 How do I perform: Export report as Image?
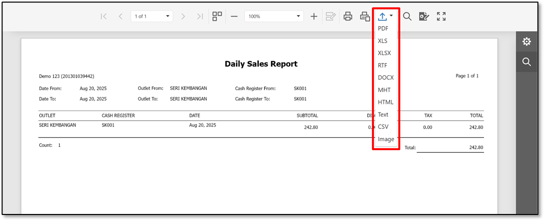click(386, 139)
